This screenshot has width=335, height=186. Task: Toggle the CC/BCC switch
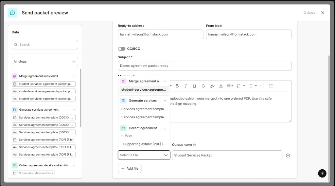[x=122, y=49]
